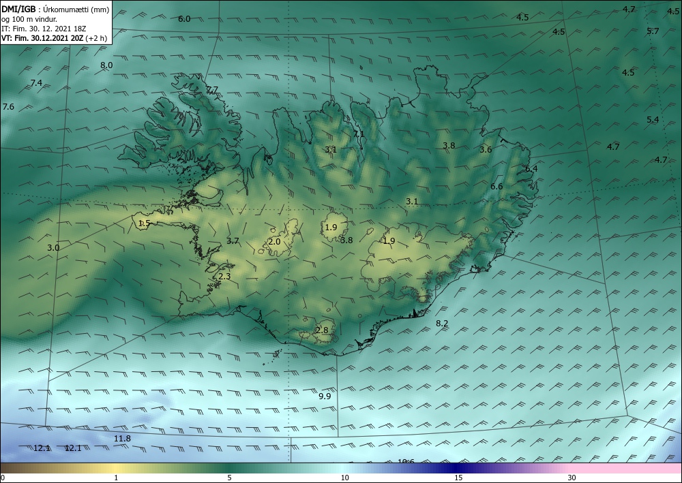Click the 0 tick on the color scale
The image size is (682, 483).
[3, 478]
